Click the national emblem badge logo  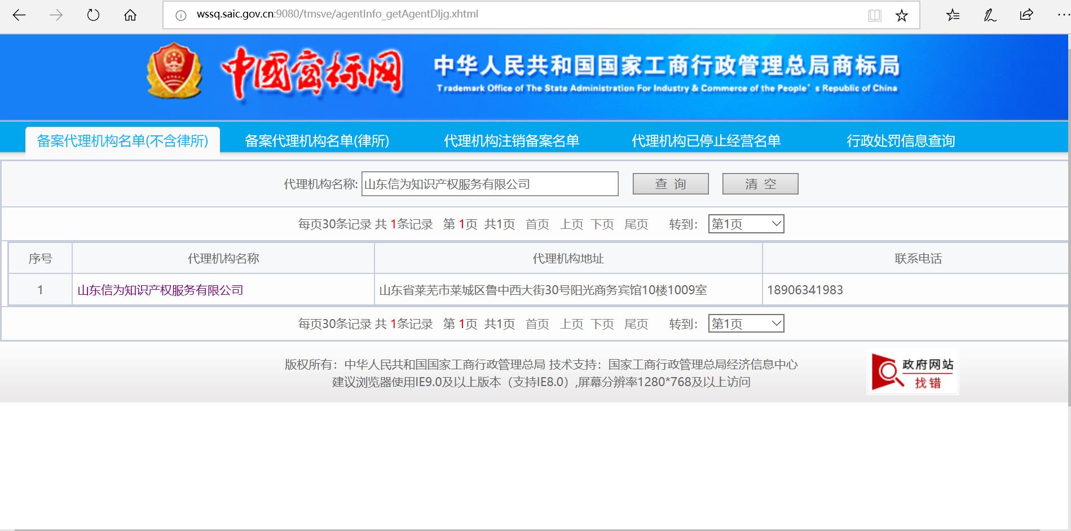pos(174,70)
